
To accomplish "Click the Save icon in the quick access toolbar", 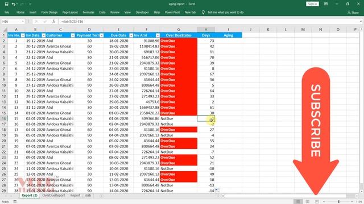I will [6, 4].
